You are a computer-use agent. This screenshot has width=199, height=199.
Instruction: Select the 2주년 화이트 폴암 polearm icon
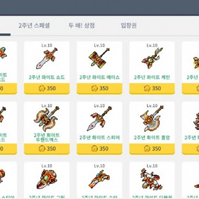coord(152,119)
